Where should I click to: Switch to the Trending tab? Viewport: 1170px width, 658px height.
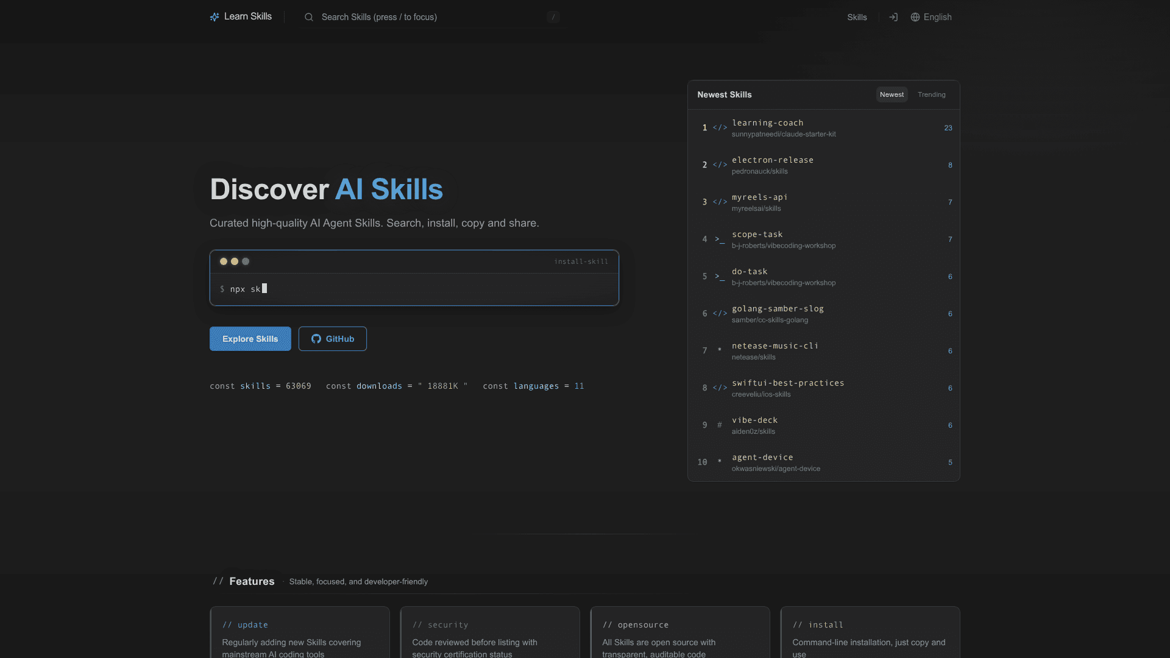[x=931, y=94]
